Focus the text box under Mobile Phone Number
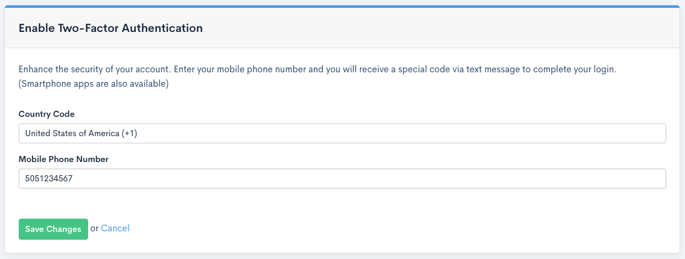This screenshot has height=259, width=685. [342, 178]
